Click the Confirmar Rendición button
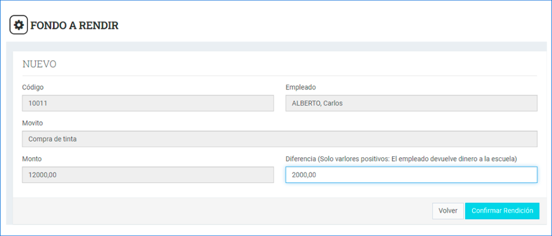Viewport: 552px width, 236px height. (x=502, y=211)
